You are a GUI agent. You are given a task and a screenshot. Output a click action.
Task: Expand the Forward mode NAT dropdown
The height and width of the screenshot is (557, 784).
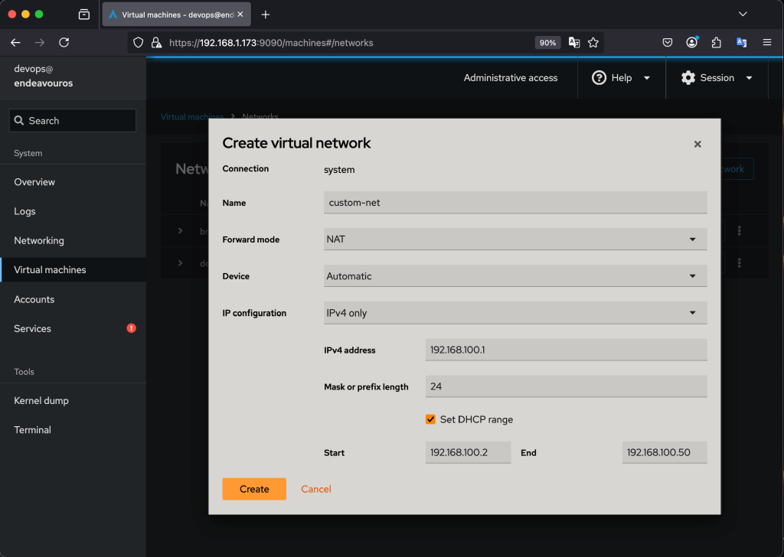point(515,239)
